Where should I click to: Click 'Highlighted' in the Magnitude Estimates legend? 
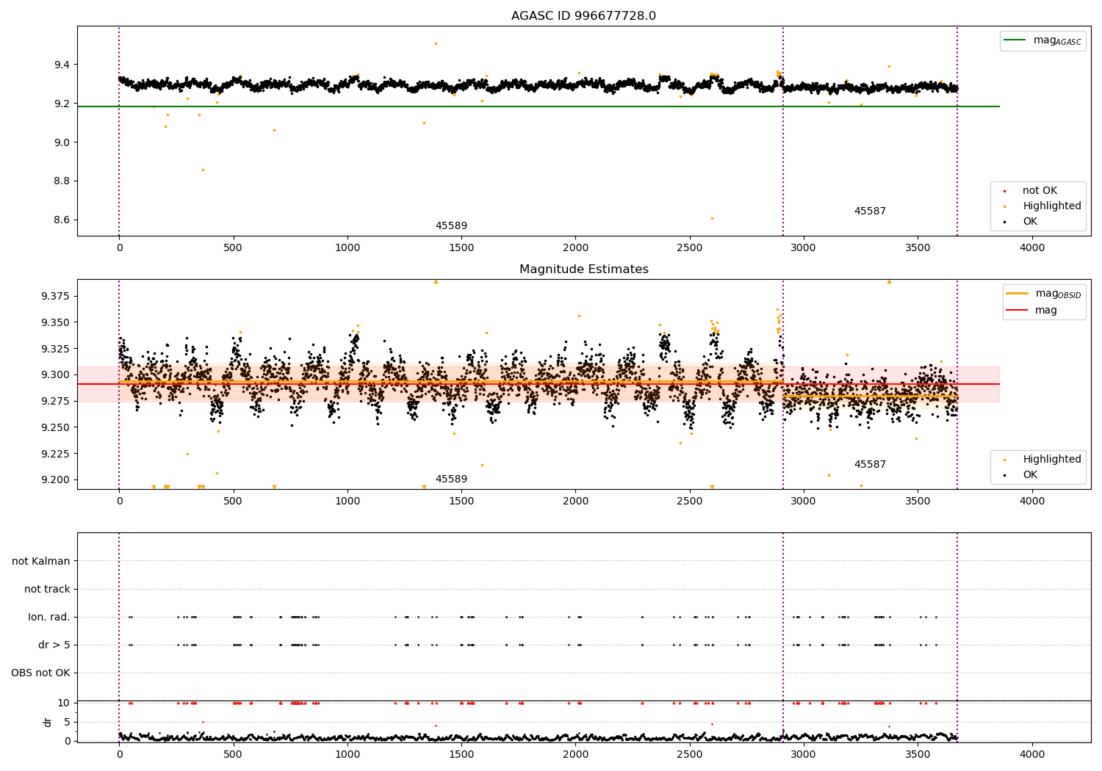pyautogui.click(x=1052, y=460)
